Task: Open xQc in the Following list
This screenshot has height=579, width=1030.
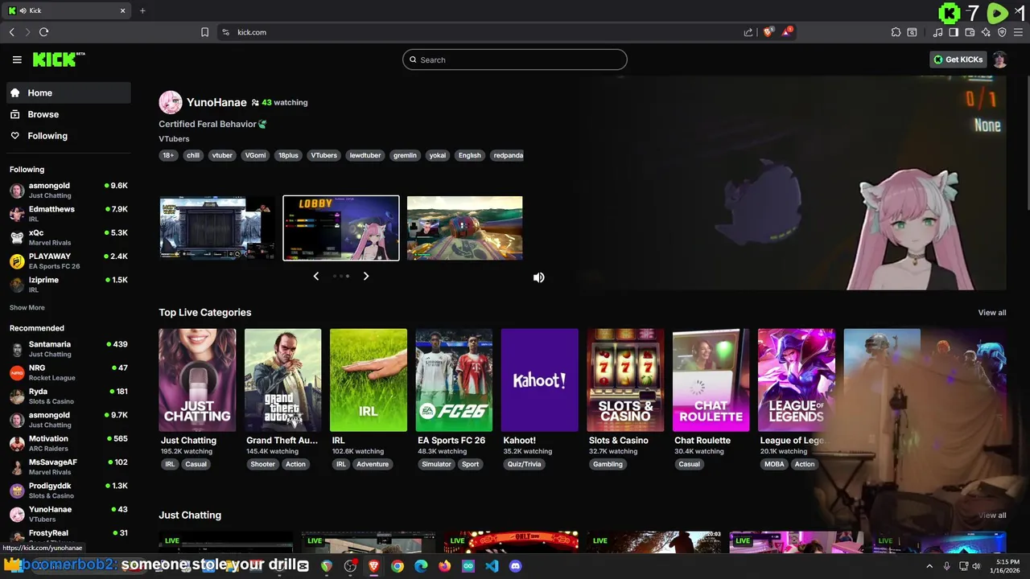Action: [x=68, y=237]
